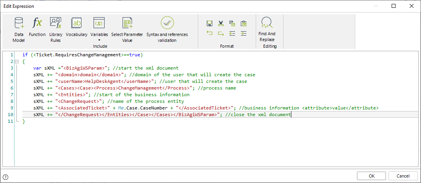Paste from clipboard icon
Viewport: 421px width, 183px height.
pos(243,23)
